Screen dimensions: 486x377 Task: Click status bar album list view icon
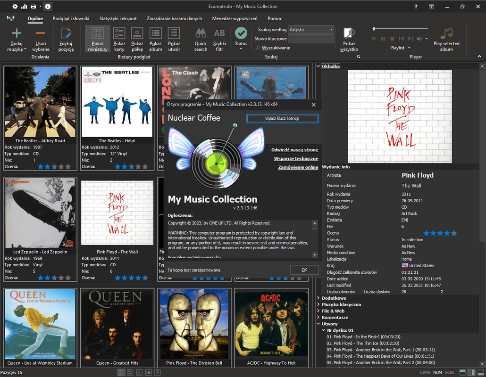[149, 372]
